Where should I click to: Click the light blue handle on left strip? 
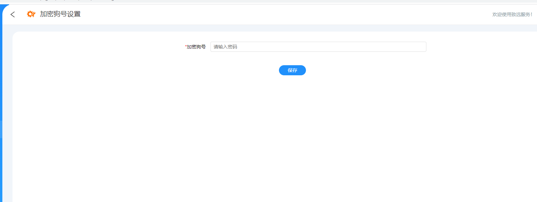coord(1,129)
